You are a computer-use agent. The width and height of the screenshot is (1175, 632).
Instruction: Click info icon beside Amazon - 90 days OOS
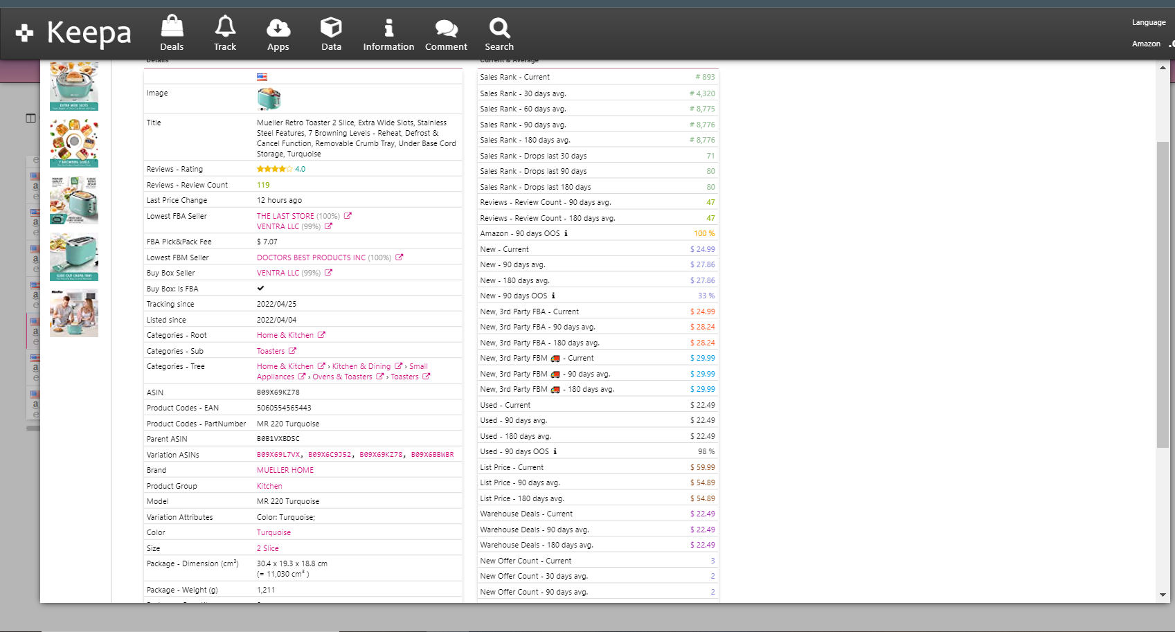coord(566,233)
